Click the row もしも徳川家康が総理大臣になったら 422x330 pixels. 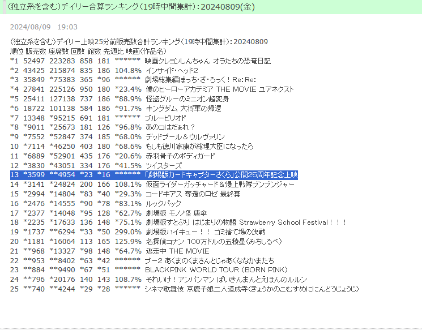pos(132,146)
